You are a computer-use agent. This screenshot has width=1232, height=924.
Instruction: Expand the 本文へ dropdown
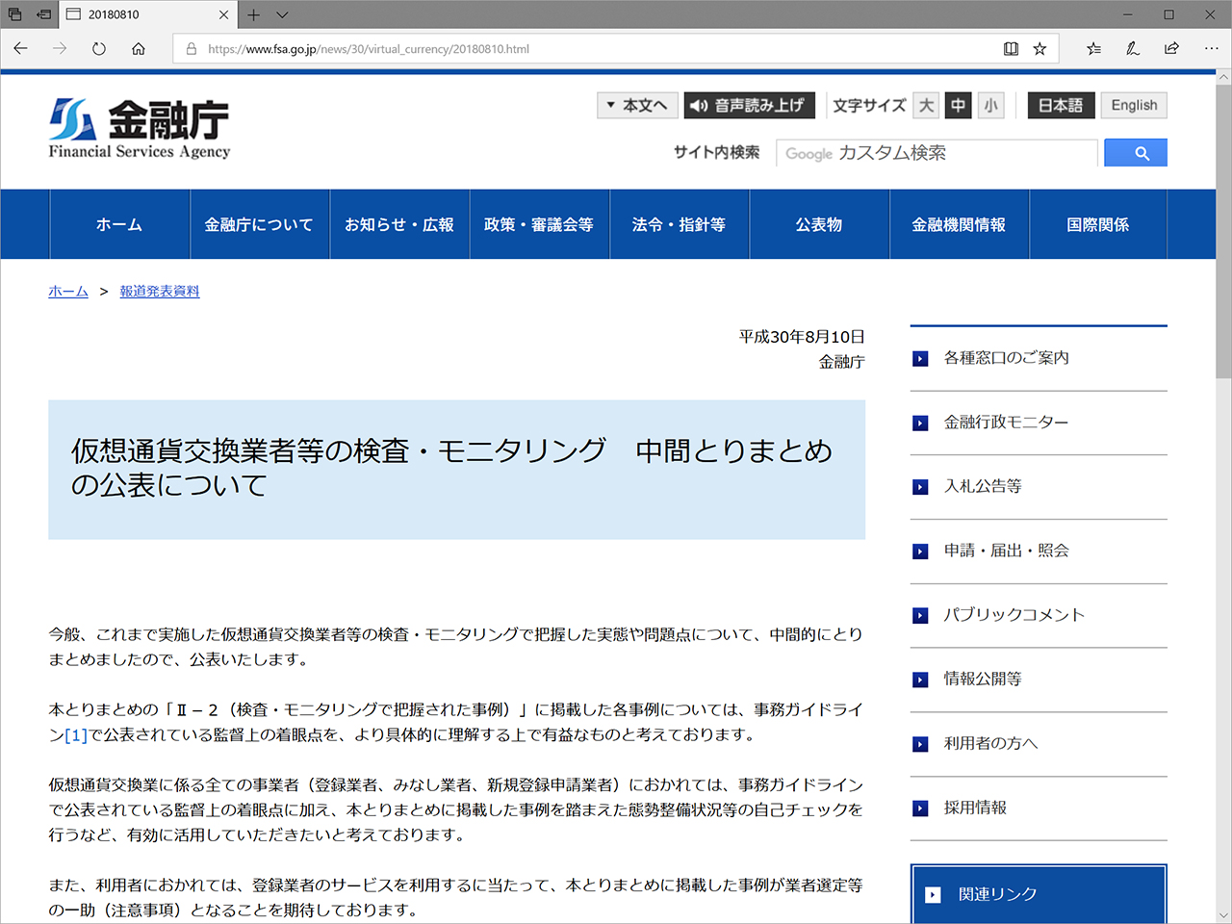(x=637, y=105)
